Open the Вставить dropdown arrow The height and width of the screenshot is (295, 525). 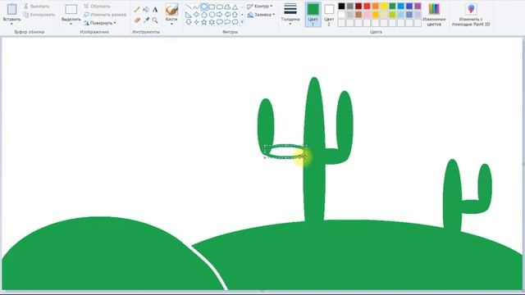click(11, 24)
